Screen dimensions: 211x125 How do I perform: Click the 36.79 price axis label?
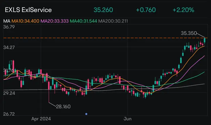[x=9, y=27]
